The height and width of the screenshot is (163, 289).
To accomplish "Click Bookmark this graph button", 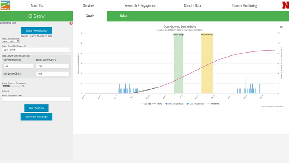I will click(x=36, y=117).
